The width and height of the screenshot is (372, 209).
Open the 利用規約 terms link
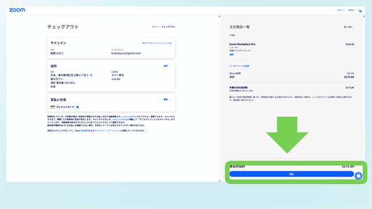point(84,131)
